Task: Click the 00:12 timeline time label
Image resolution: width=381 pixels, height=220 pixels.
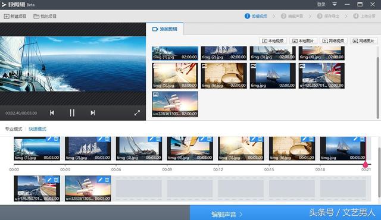Action: [218, 169]
